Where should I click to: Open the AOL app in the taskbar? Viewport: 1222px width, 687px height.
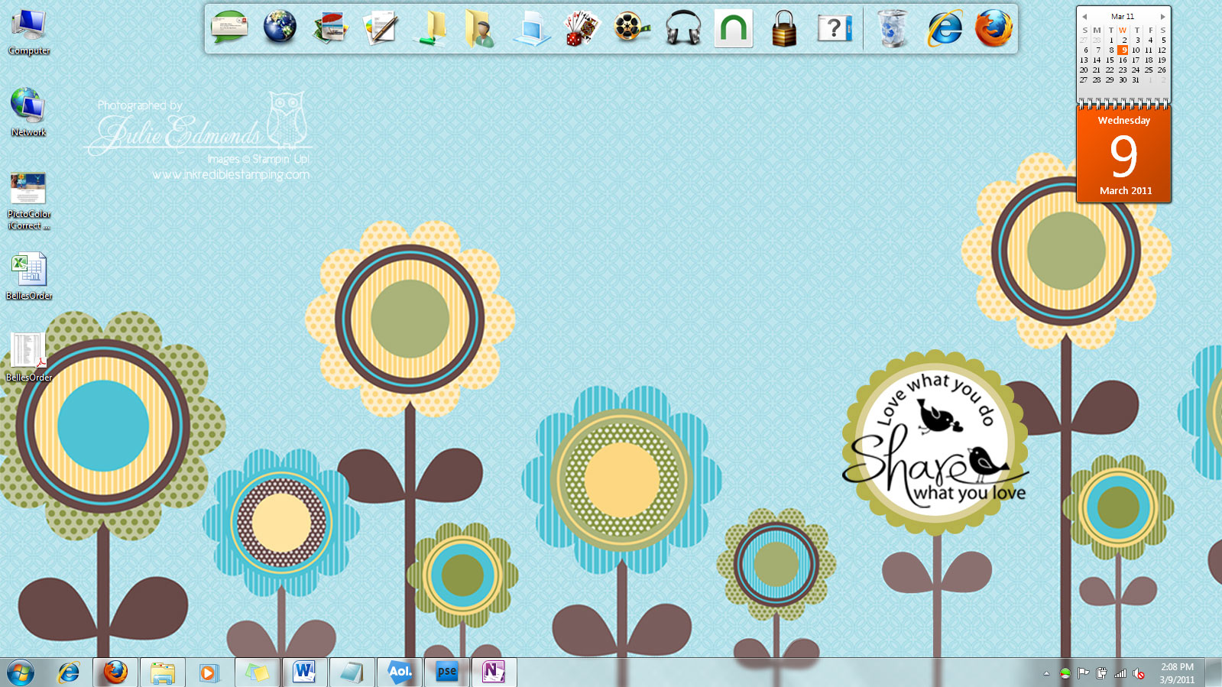click(x=399, y=672)
